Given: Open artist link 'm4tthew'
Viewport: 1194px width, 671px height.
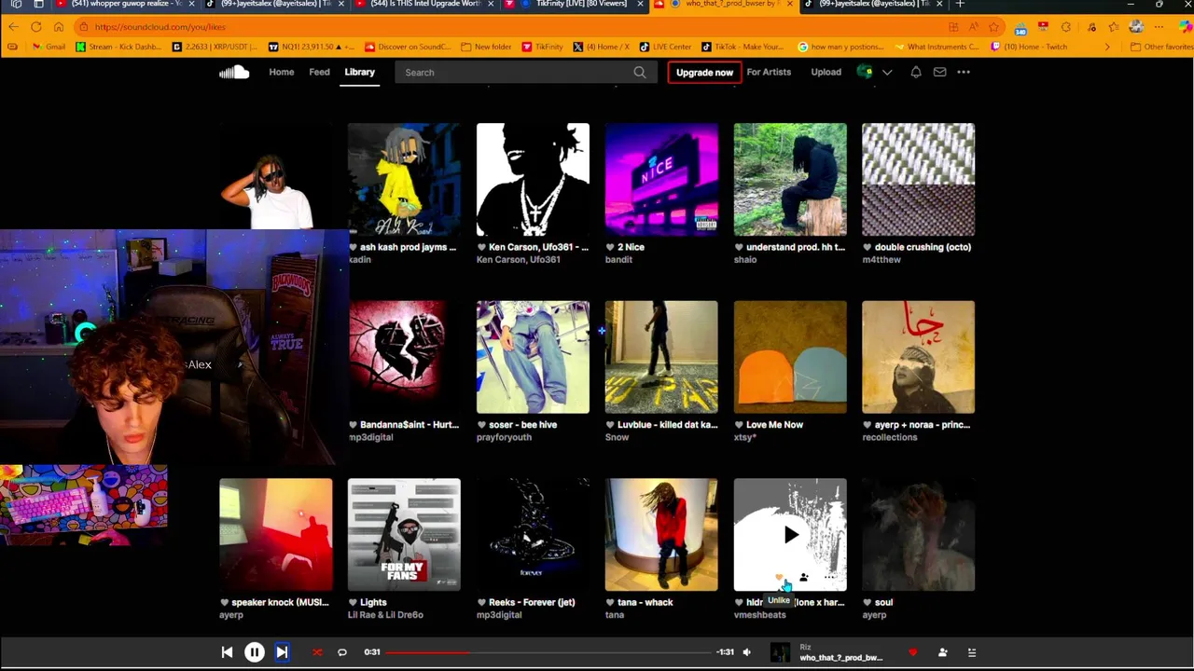Looking at the screenshot, I should pyautogui.click(x=882, y=259).
